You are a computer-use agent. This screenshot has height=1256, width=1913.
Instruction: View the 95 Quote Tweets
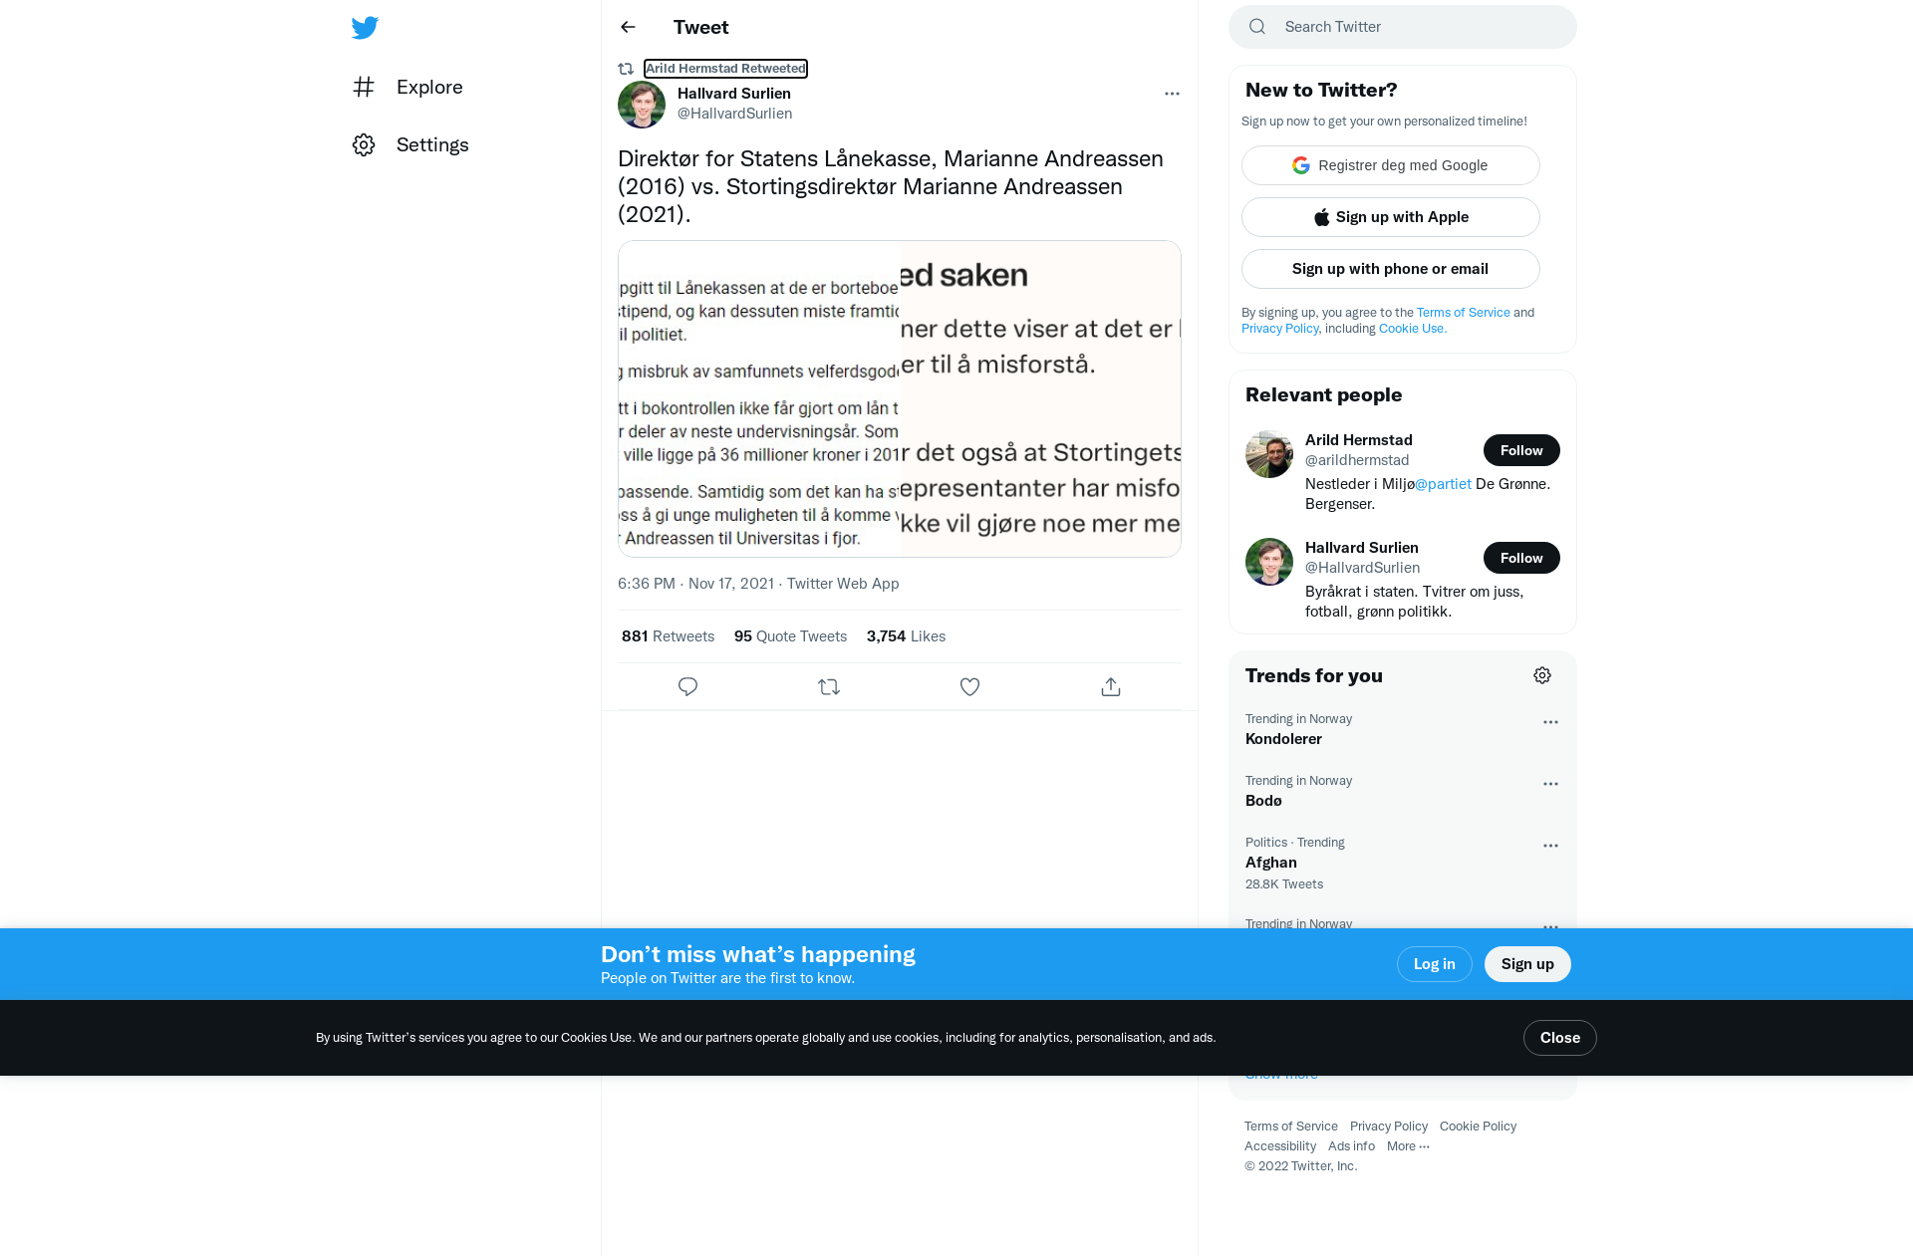790,636
